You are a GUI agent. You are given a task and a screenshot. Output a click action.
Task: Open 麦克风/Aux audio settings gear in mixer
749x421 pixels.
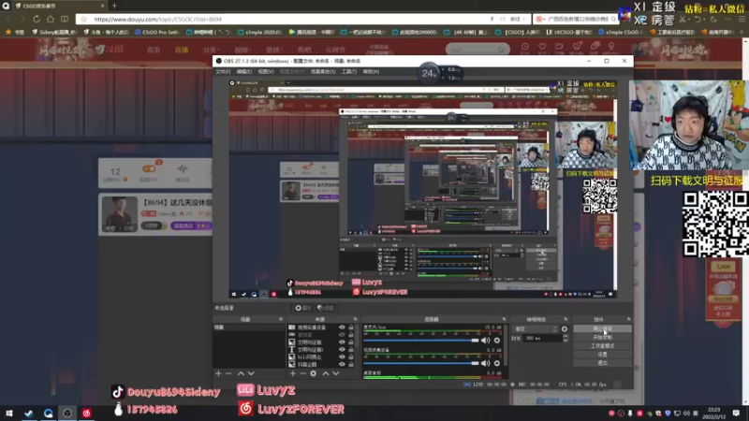497,341
